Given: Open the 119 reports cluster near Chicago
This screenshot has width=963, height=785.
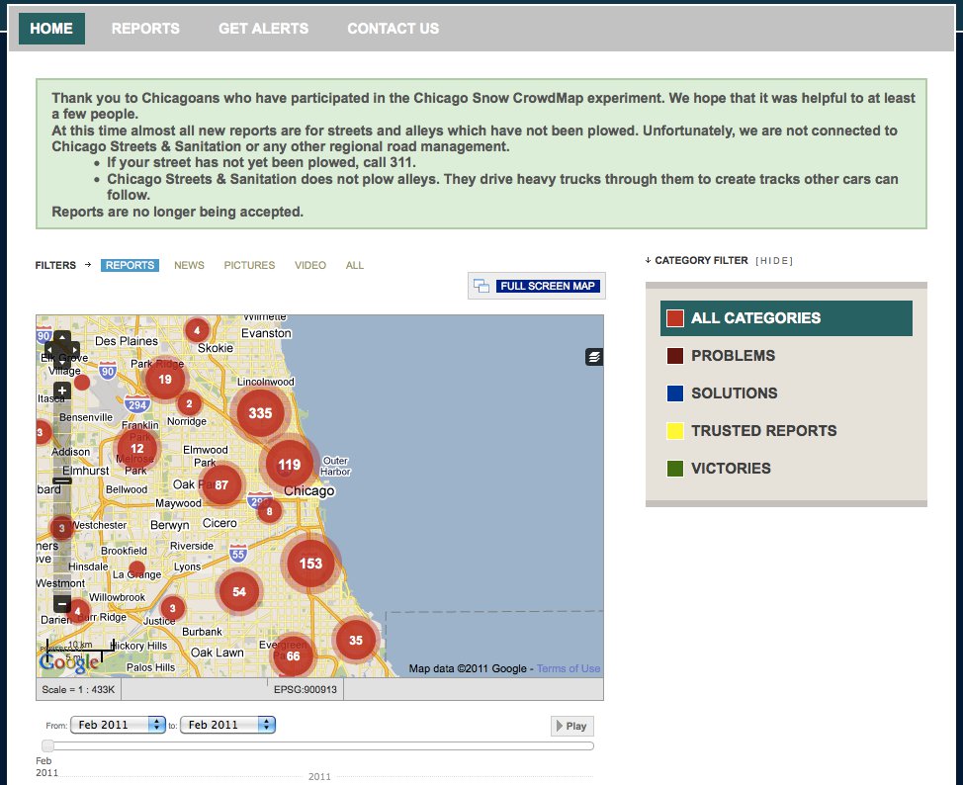Looking at the screenshot, I should point(290,465).
